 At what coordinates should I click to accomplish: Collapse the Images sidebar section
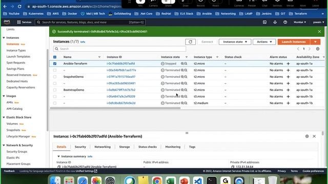[4, 96]
